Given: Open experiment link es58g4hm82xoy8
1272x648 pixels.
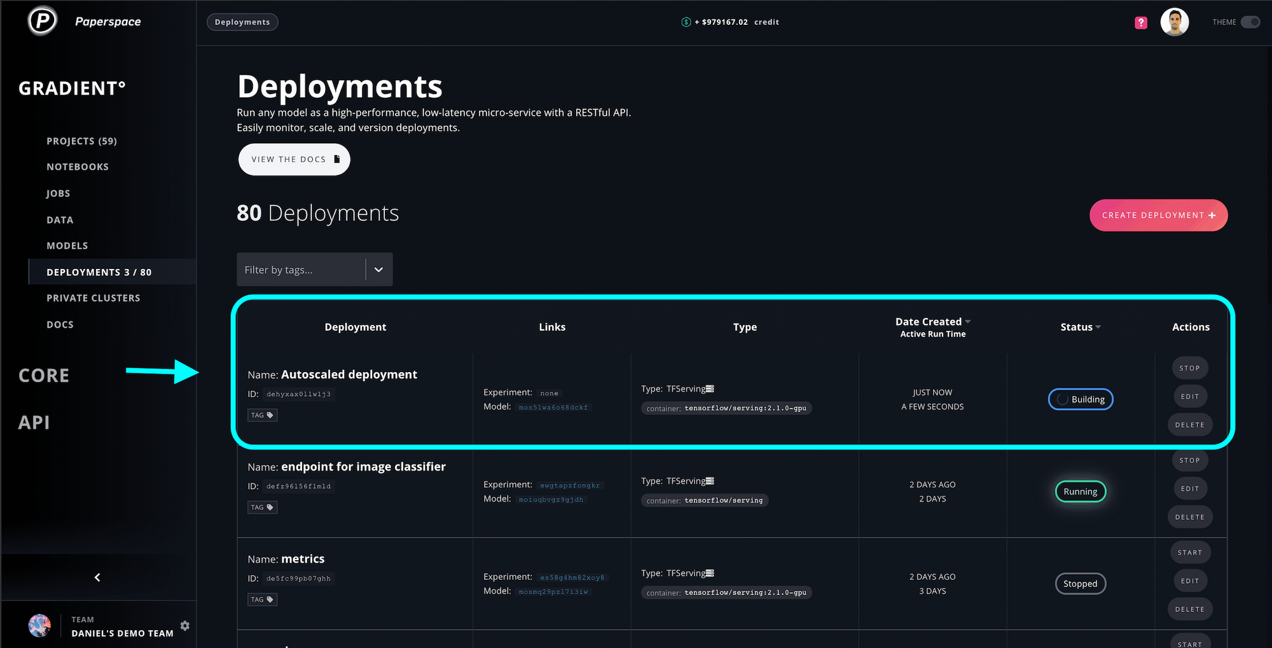Looking at the screenshot, I should click(x=572, y=577).
